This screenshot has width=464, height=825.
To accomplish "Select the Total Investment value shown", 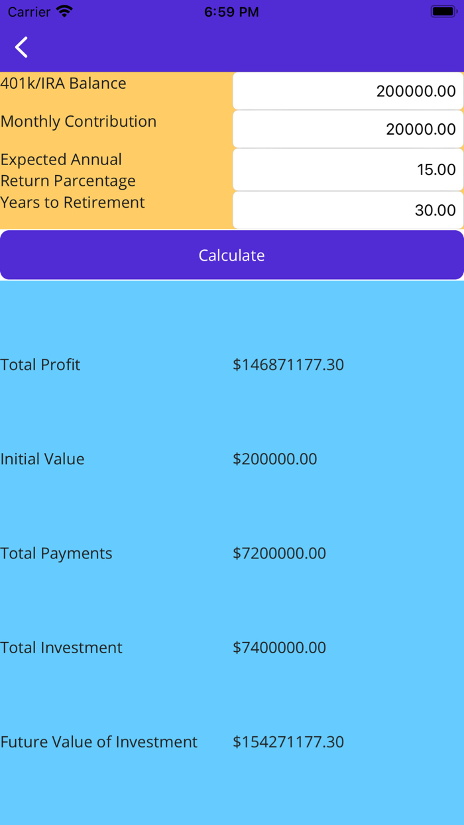I will tap(279, 647).
